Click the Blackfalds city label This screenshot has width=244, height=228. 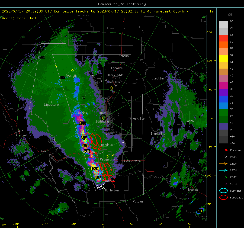115,75
